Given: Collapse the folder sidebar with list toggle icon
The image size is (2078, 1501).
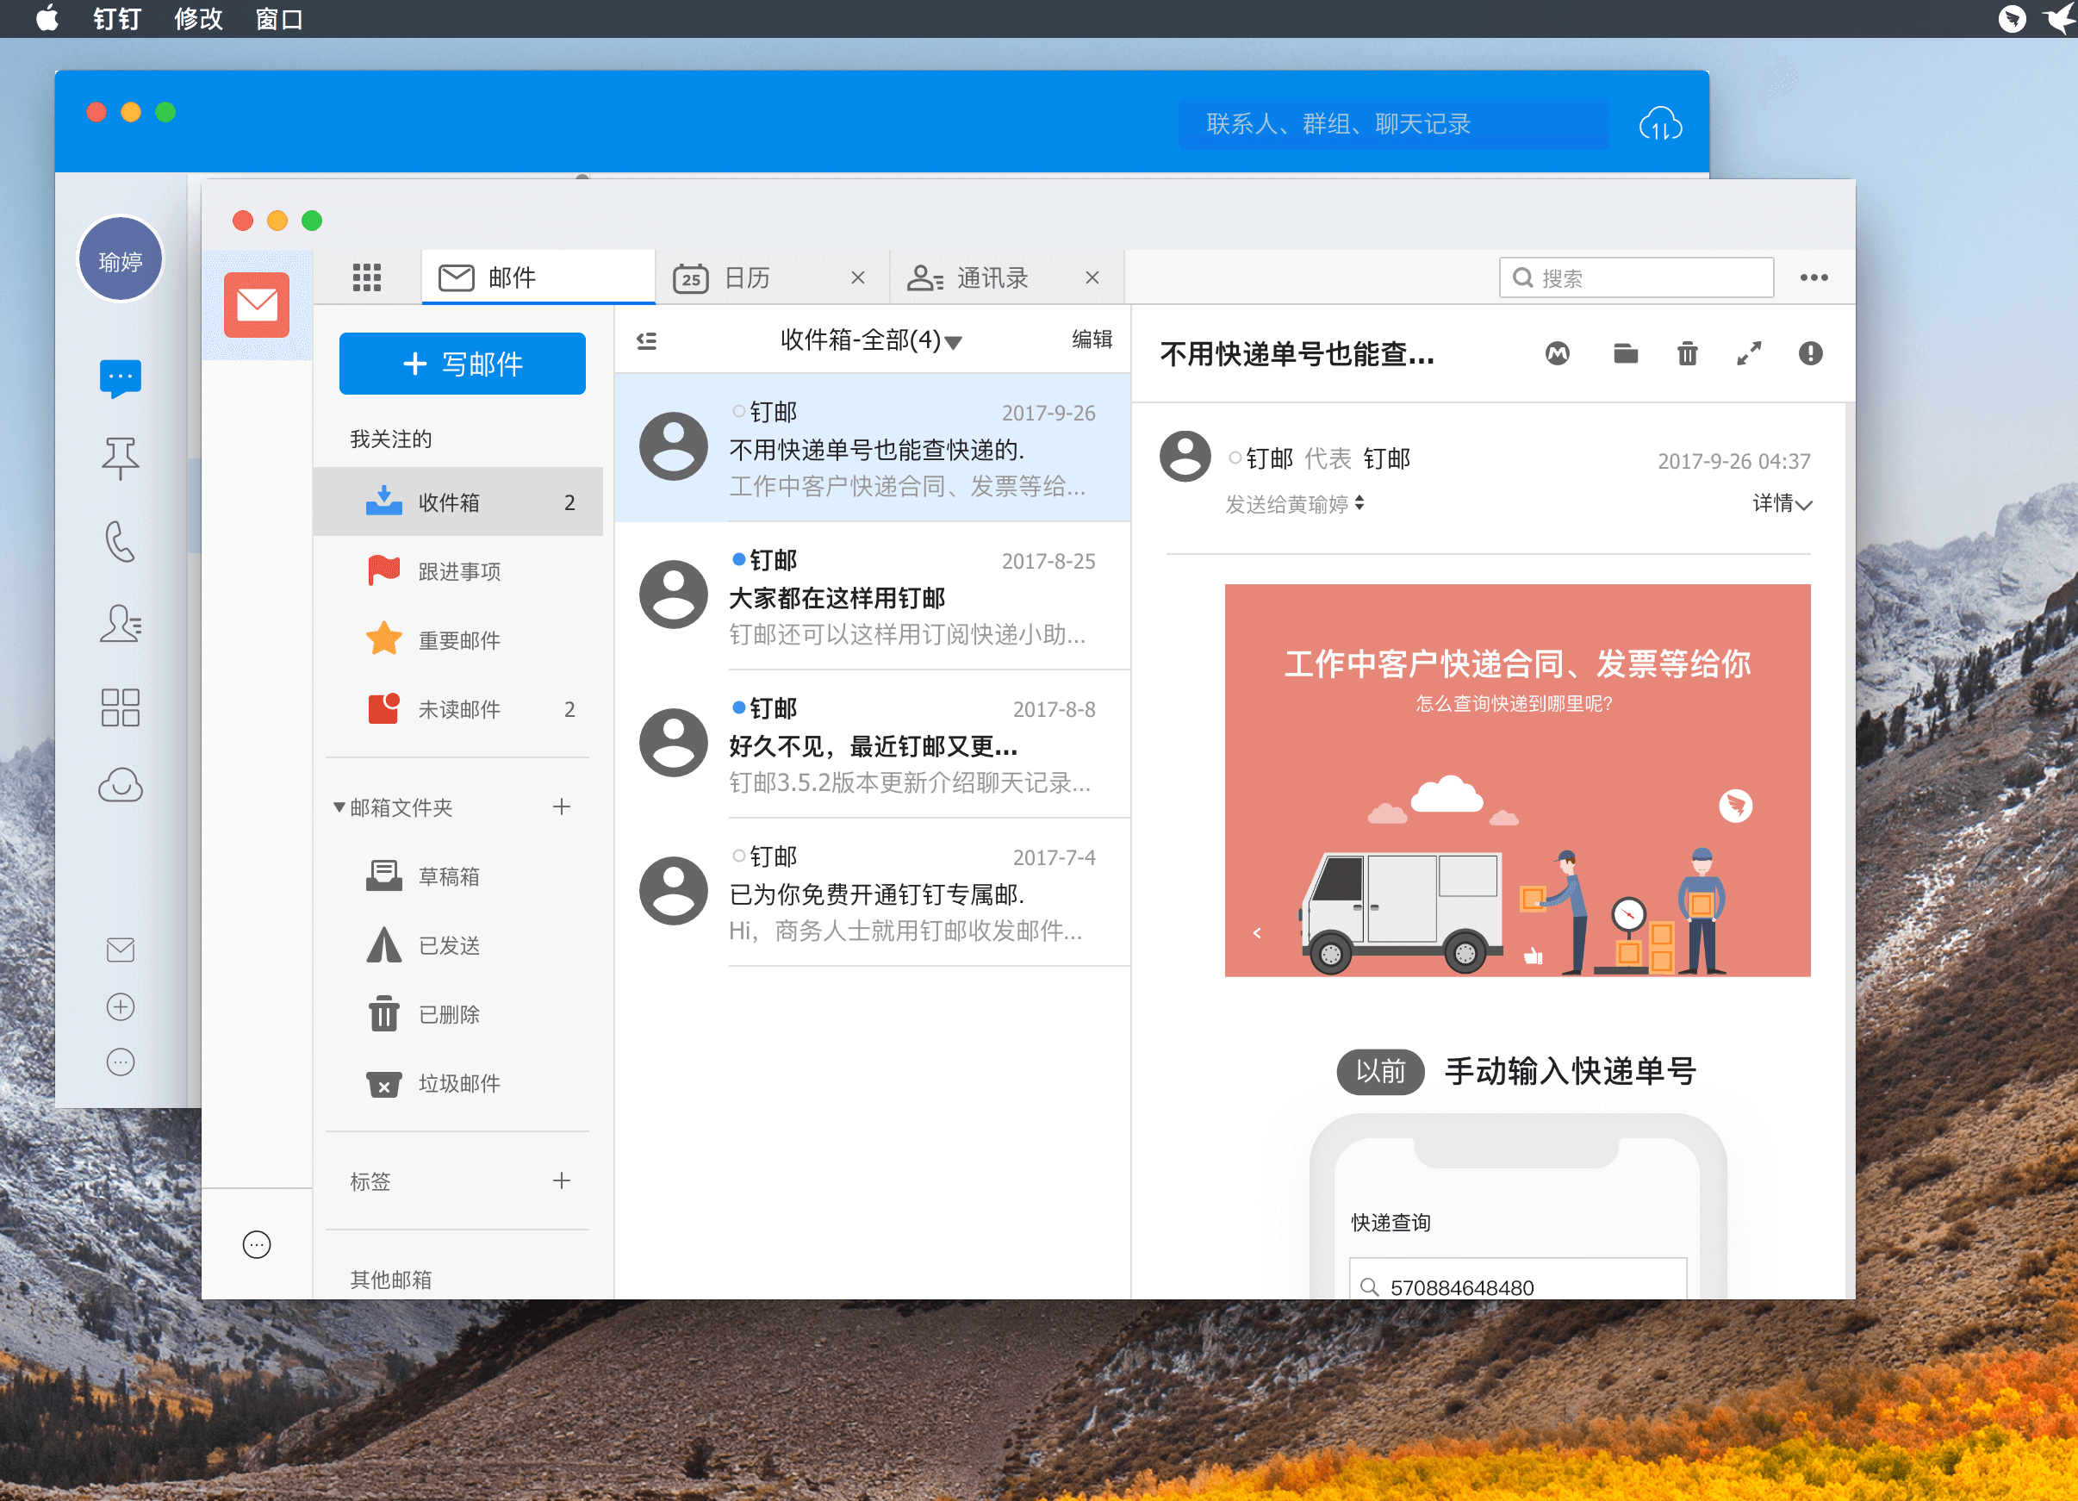Looking at the screenshot, I should point(646,341).
